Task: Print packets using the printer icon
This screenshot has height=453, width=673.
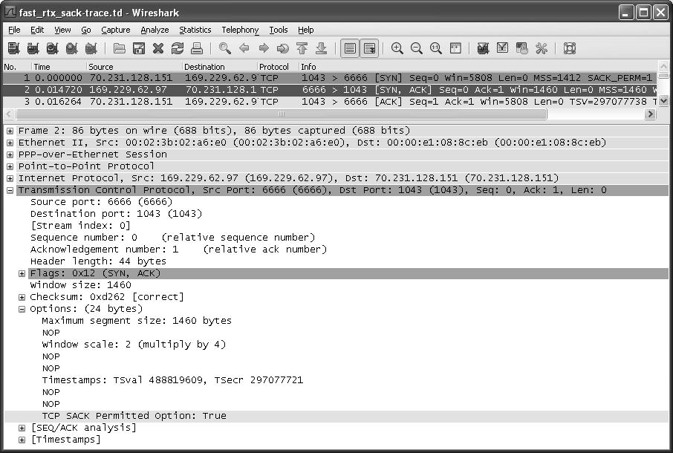Action: pos(196,48)
